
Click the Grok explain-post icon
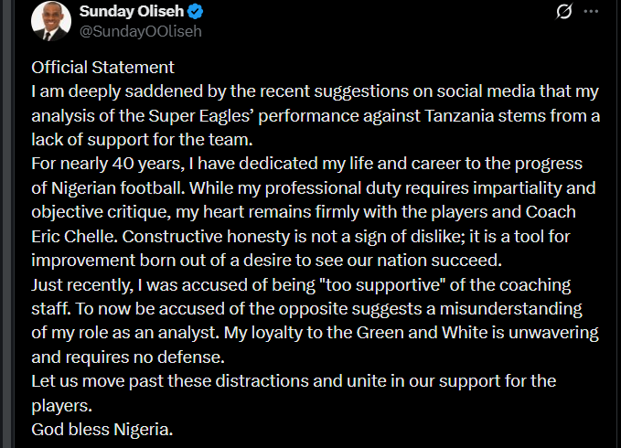click(x=565, y=12)
